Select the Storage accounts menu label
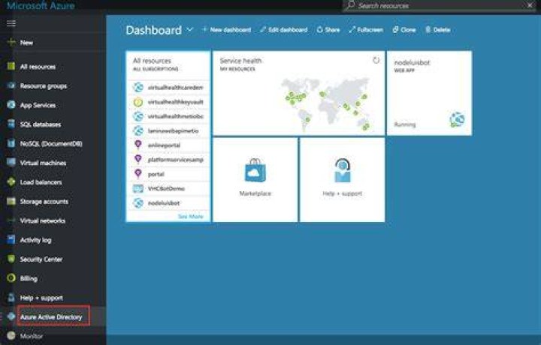The height and width of the screenshot is (345, 541). (44, 202)
